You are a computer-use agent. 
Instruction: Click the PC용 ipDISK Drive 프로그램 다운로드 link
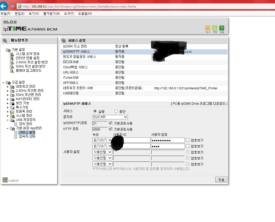coord(199,103)
